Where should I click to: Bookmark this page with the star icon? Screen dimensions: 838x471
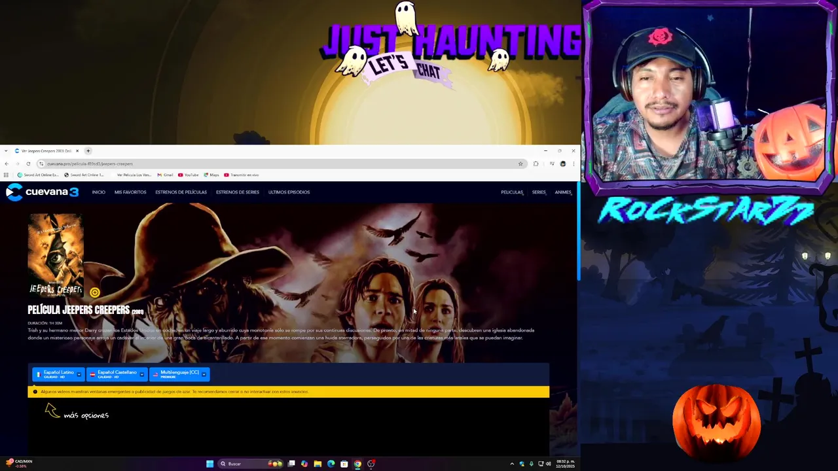[x=520, y=164]
